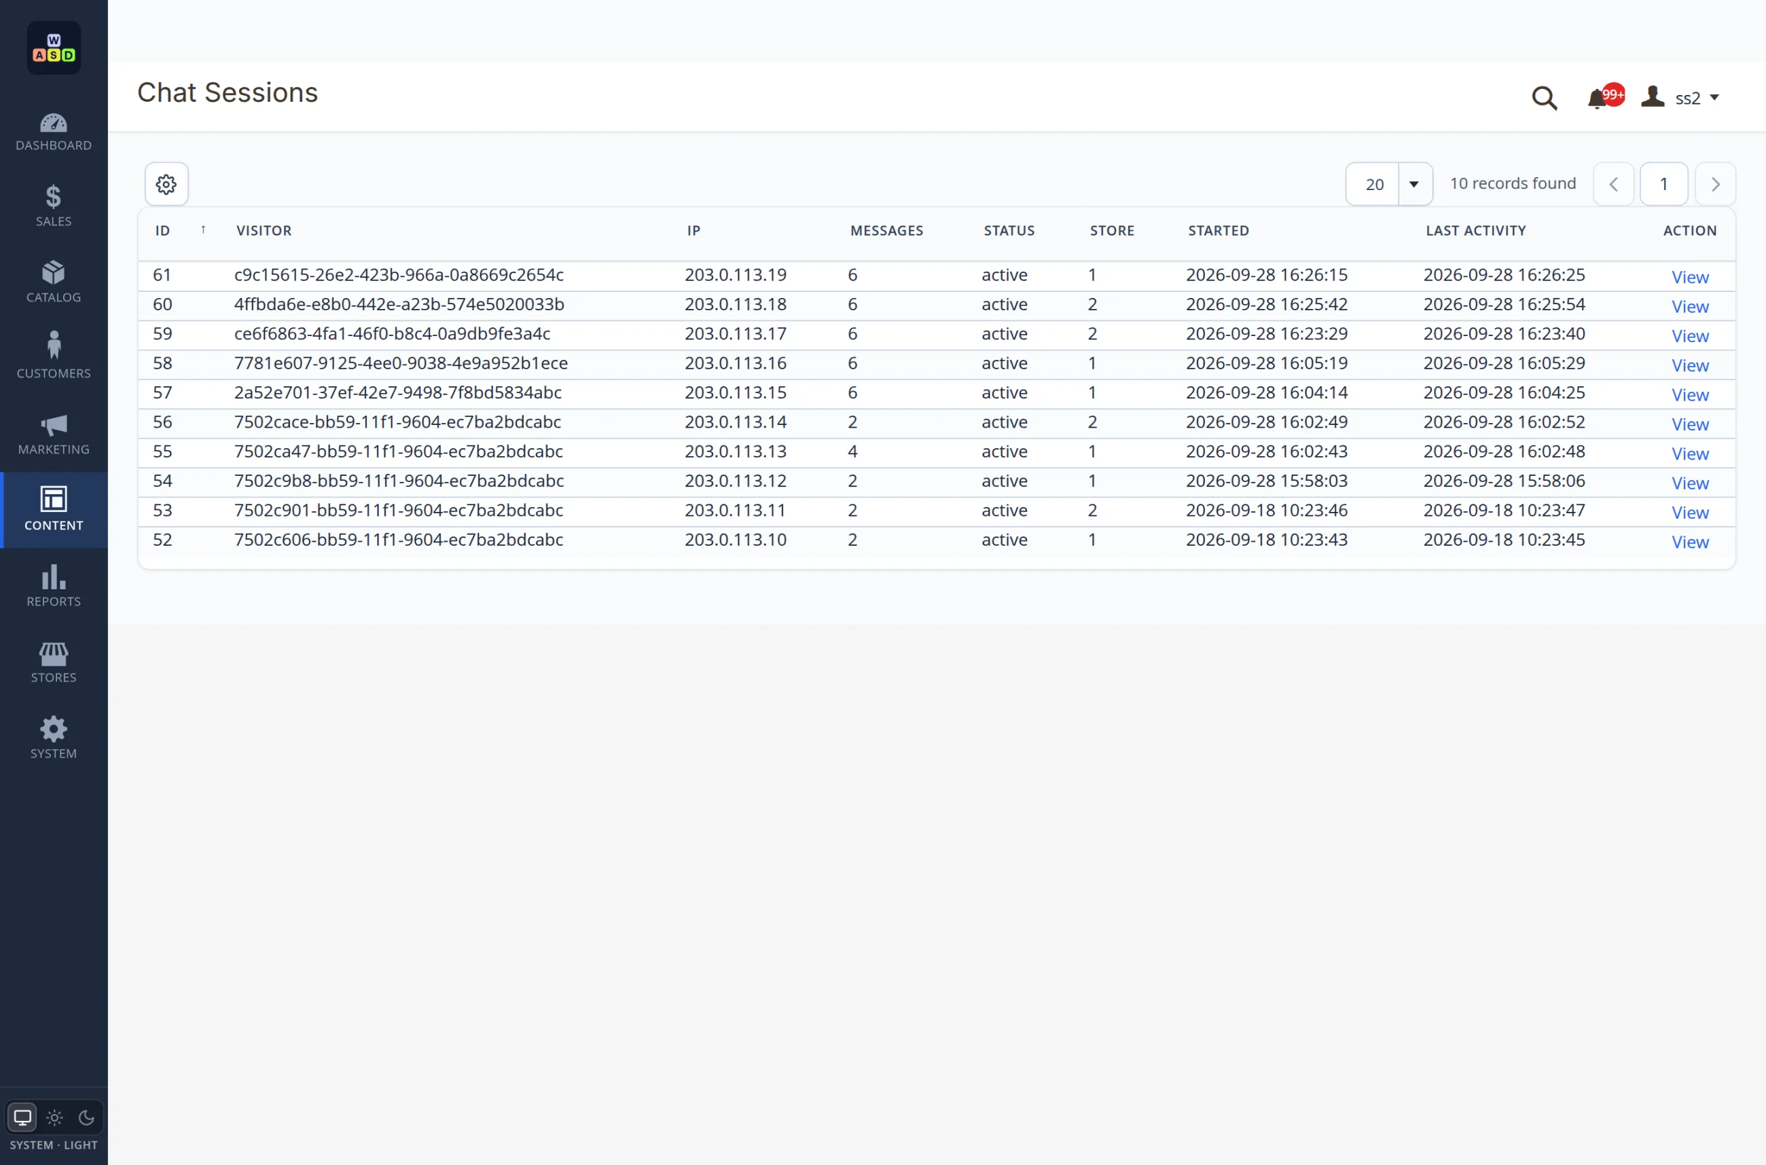Select the Content sidebar item
This screenshot has height=1165, width=1766.
click(x=54, y=510)
